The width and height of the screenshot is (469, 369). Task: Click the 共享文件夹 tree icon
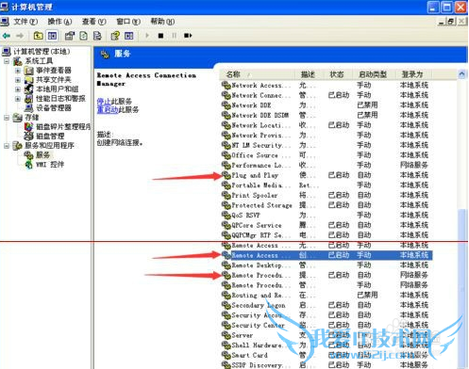click(29, 80)
